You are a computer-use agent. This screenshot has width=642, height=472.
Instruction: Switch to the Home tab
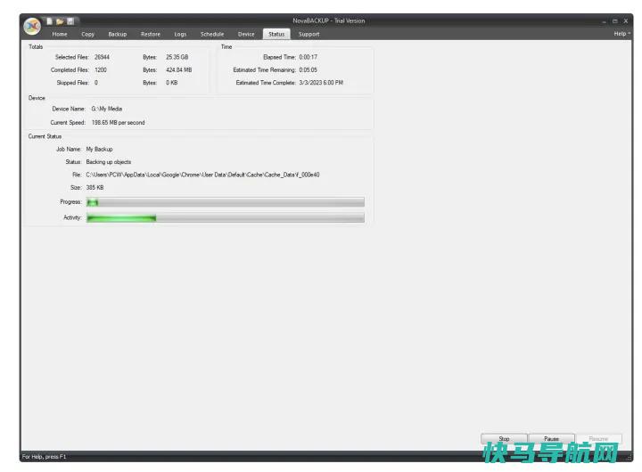coord(60,35)
